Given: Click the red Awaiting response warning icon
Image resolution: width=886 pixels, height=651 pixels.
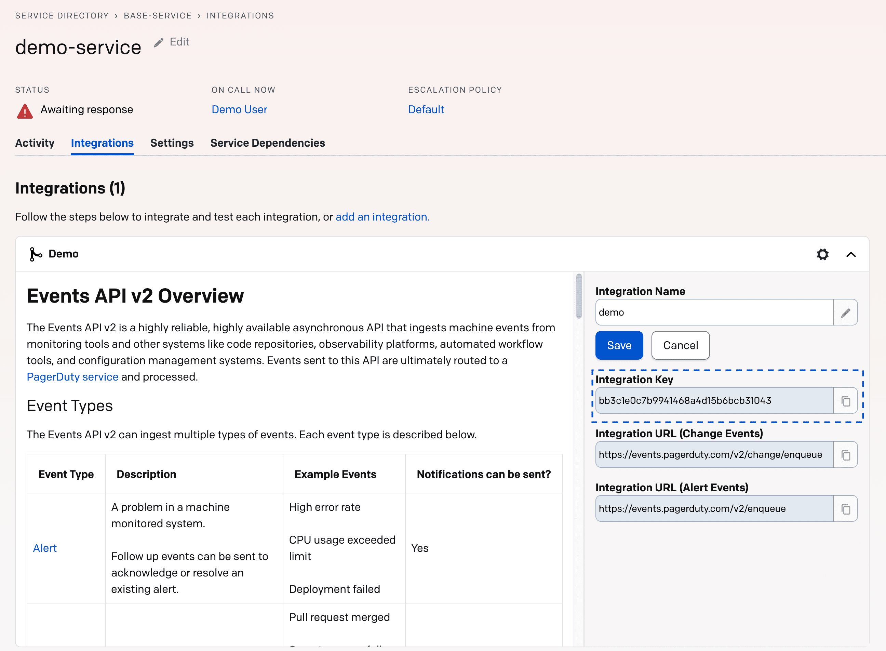Looking at the screenshot, I should (x=25, y=111).
